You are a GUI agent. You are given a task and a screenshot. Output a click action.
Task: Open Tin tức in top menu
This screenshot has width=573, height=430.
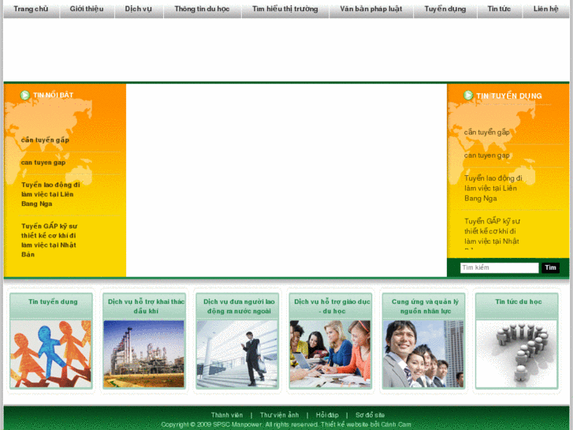[x=499, y=9]
